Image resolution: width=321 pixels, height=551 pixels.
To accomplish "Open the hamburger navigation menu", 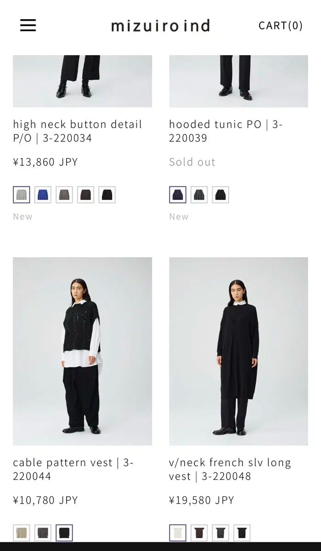I will (28, 25).
